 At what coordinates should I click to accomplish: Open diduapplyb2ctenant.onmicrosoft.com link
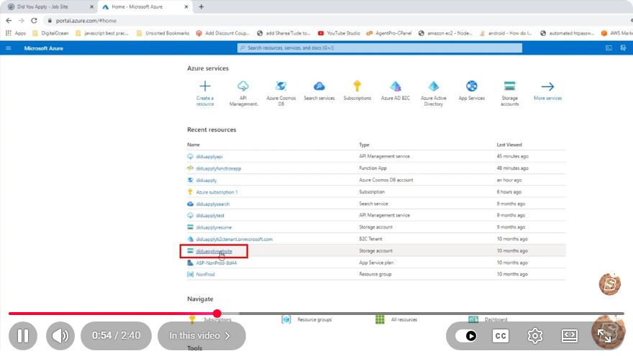click(x=234, y=239)
